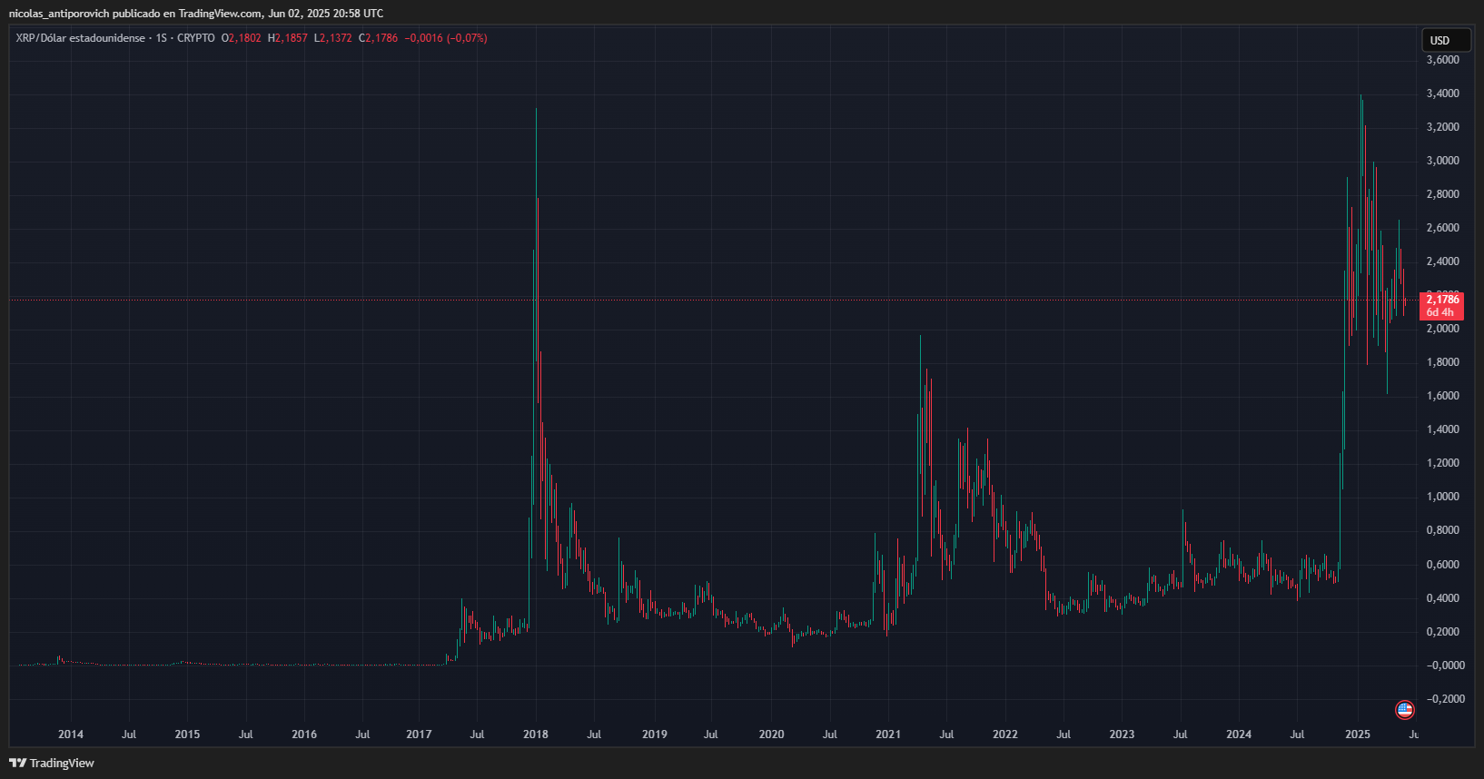Click the 2020 label on the time axis

(x=771, y=735)
